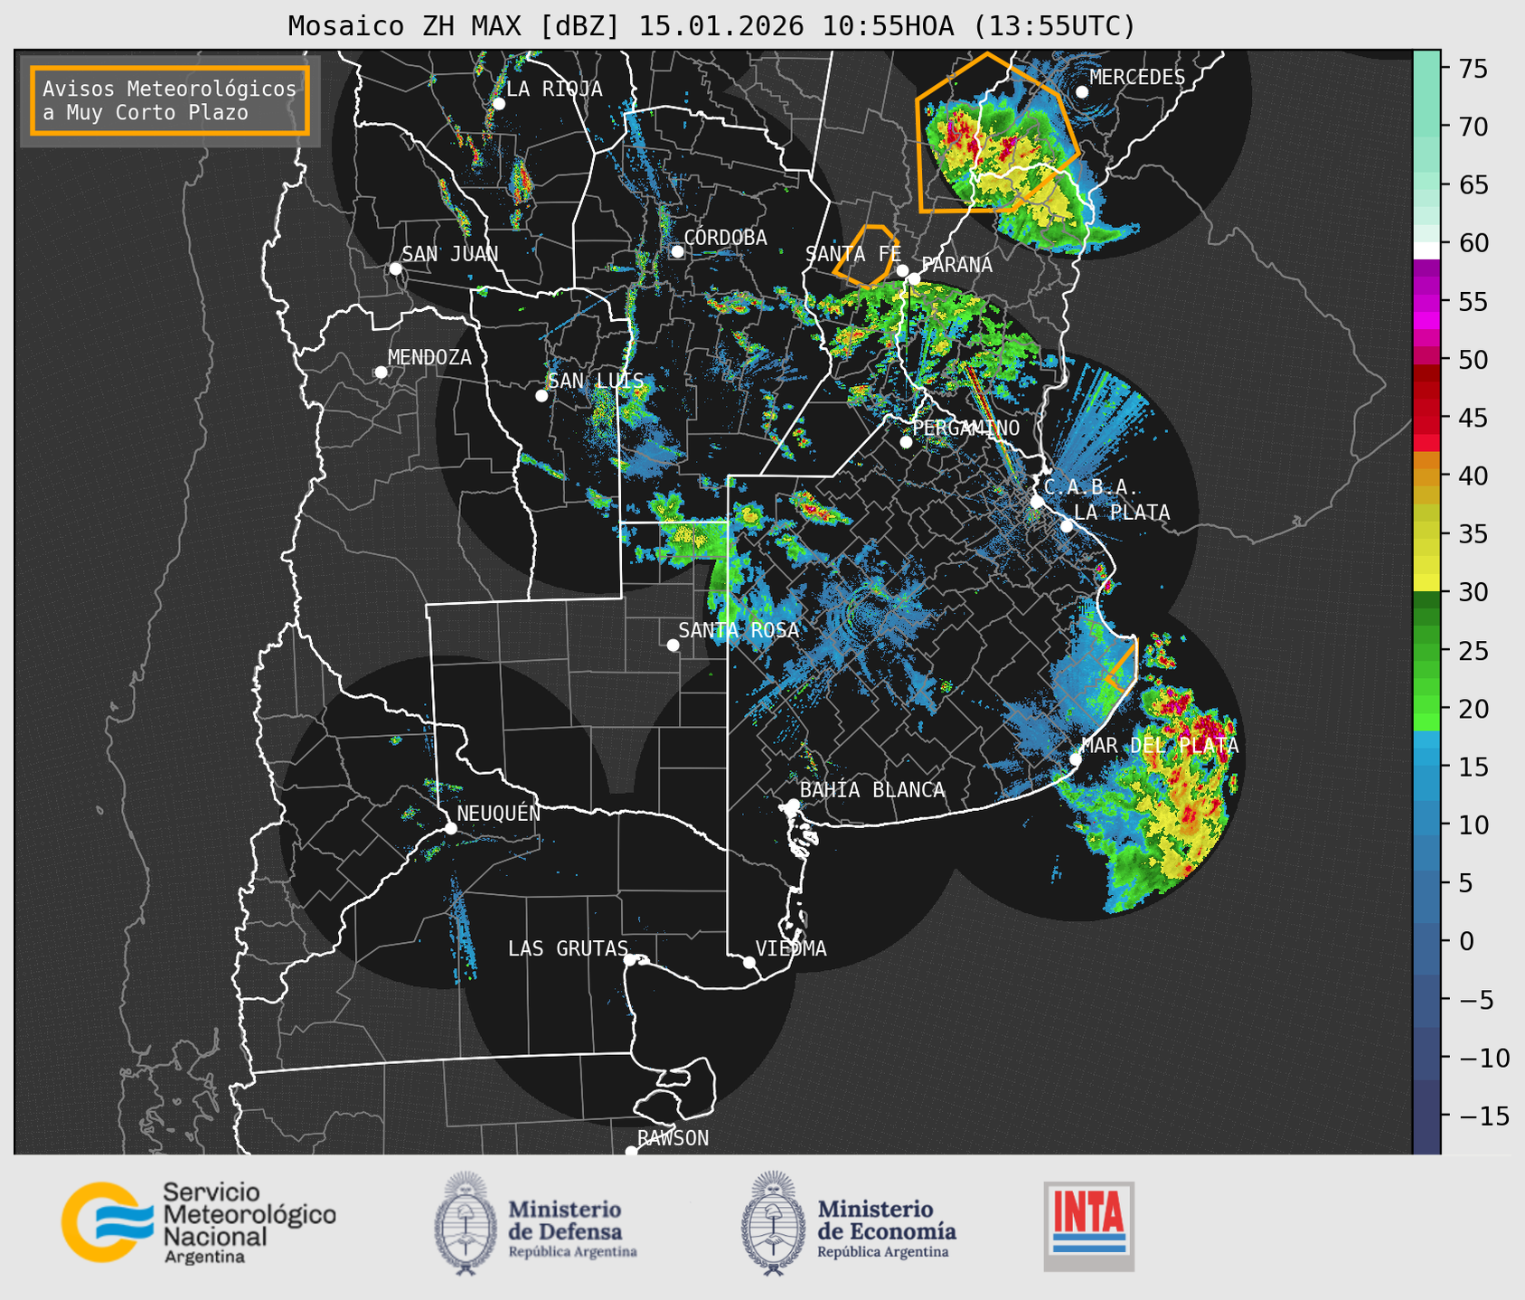Click the PERGAMINO label text
Viewport: 1525px width, 1300px height.
[965, 428]
